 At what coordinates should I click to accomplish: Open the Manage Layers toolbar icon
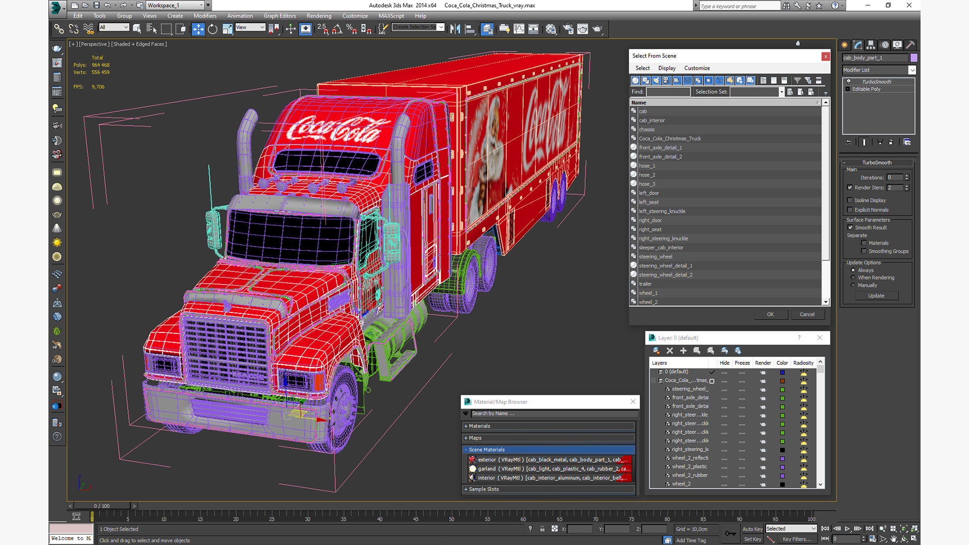[x=487, y=29]
